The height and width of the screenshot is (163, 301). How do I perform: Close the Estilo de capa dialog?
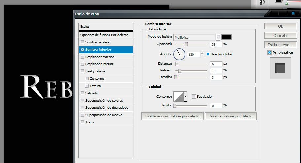click(x=293, y=13)
